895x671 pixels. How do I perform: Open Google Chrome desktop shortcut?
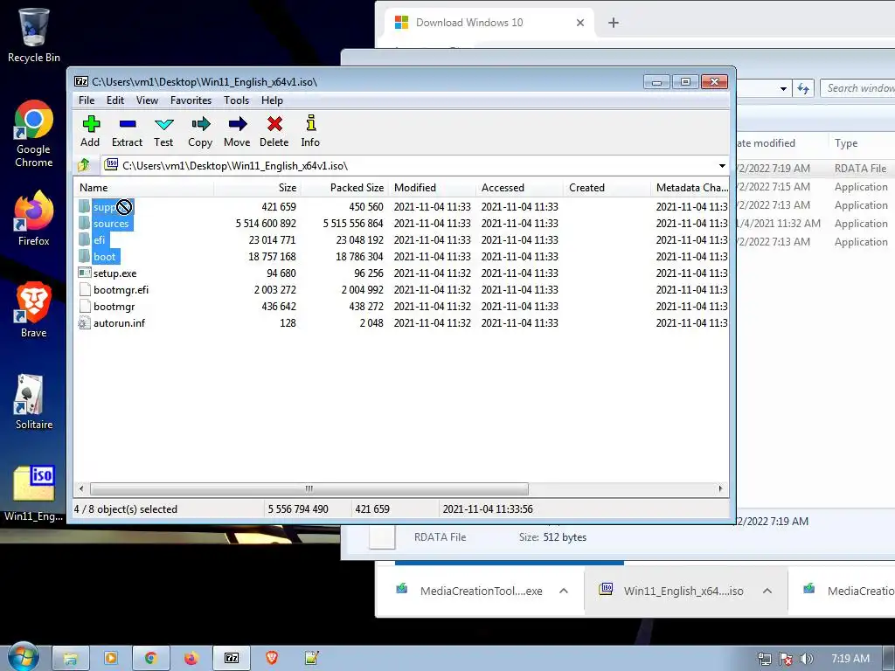coord(34,134)
